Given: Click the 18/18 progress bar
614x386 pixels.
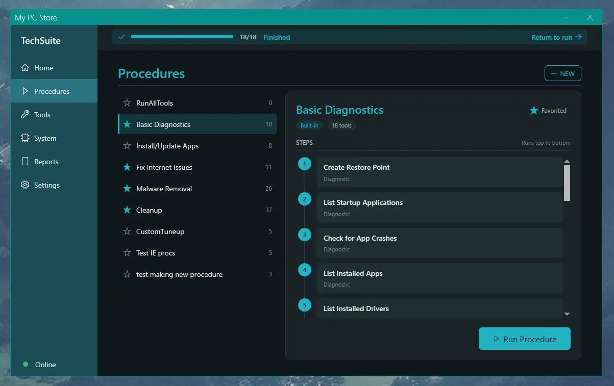Looking at the screenshot, I should click(182, 37).
